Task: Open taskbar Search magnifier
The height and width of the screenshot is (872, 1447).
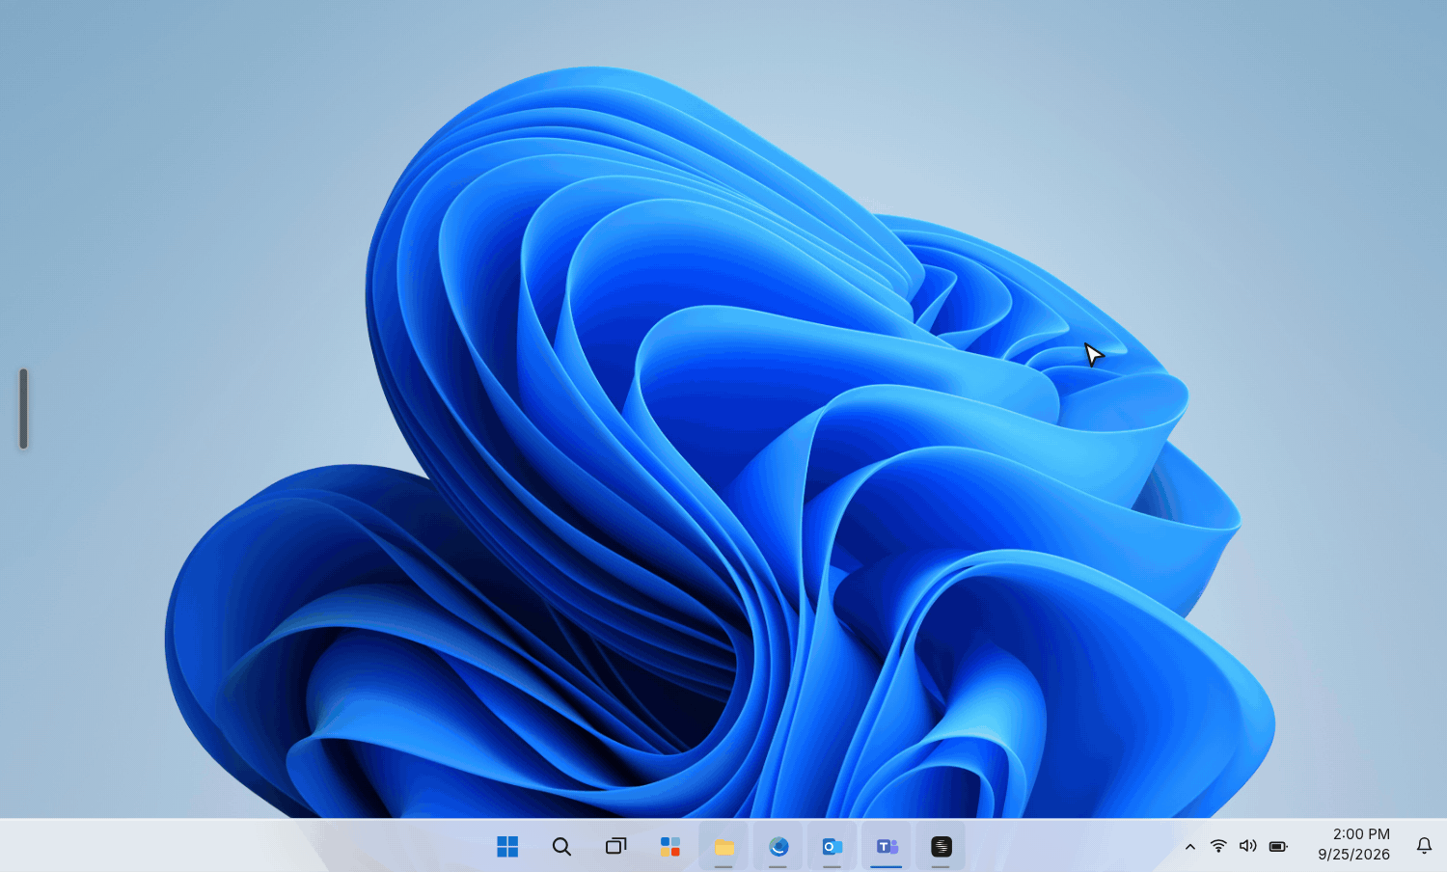Action: pyautogui.click(x=561, y=846)
